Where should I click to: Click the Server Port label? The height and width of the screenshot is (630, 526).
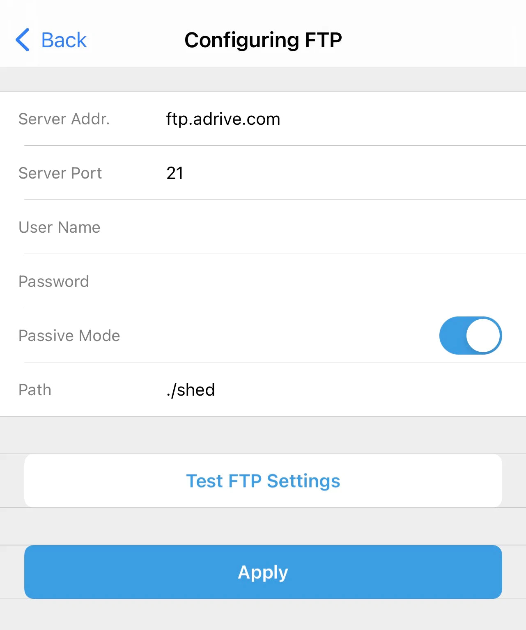60,173
